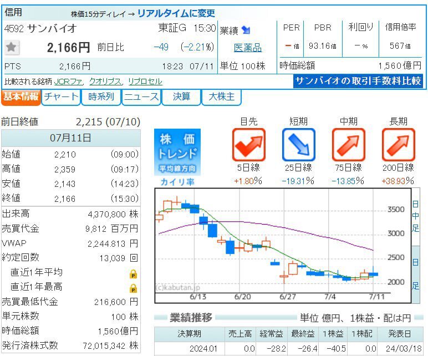This screenshot has width=428, height=356.
Task: Add stock to favorites with star icon
Action: pos(12,47)
